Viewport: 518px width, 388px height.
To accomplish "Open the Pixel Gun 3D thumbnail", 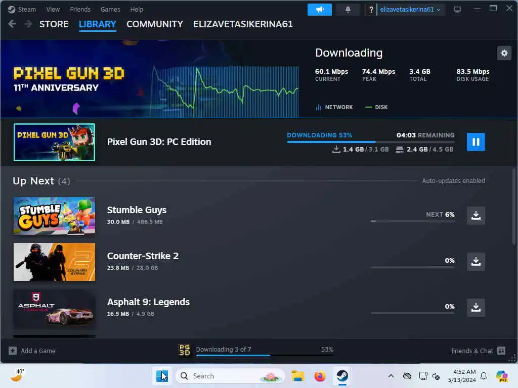I will 55,142.
